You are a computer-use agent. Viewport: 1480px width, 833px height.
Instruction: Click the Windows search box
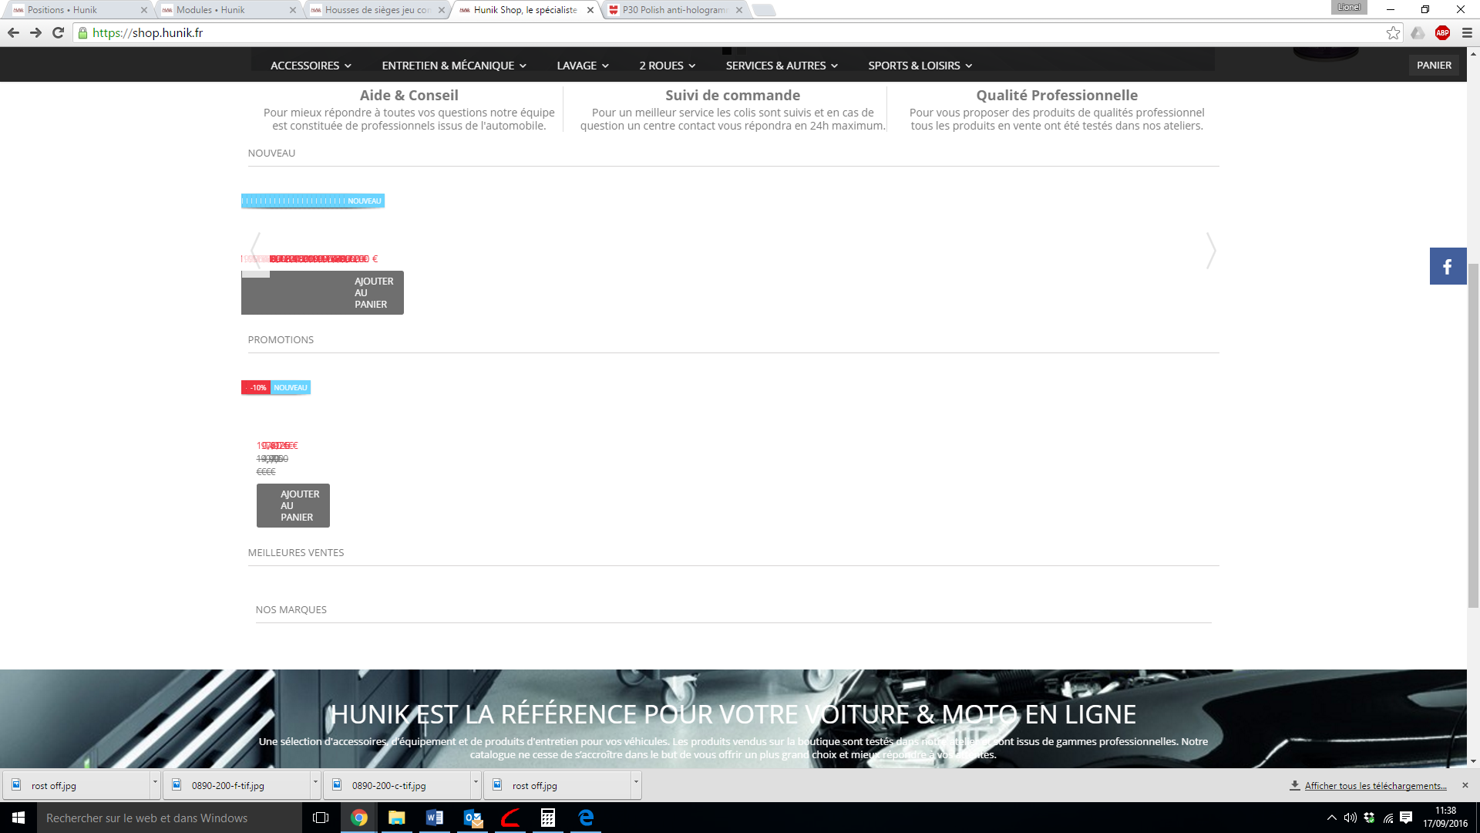point(170,818)
